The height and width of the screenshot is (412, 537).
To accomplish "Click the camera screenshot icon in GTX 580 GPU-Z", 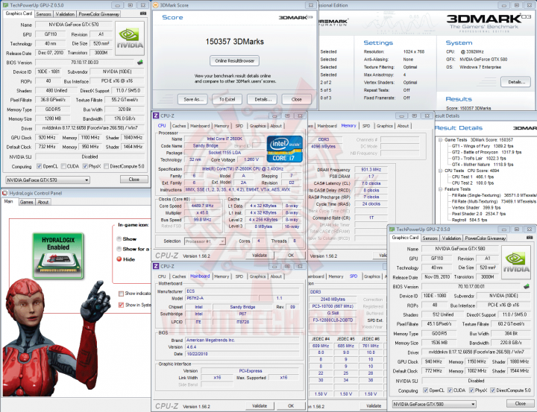I will pos(530,237).
